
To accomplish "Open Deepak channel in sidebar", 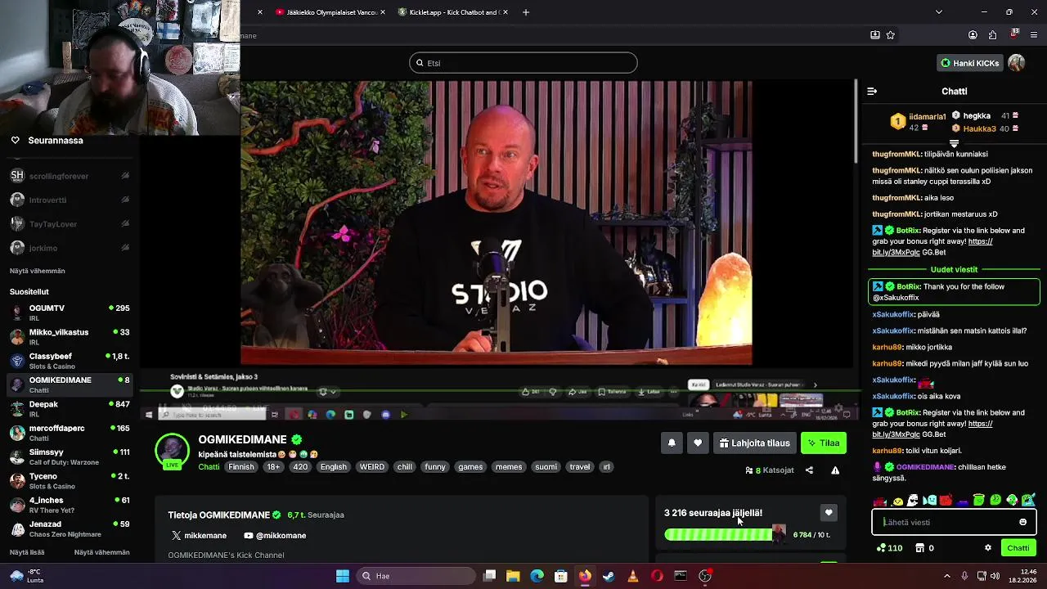I will [x=70, y=409].
